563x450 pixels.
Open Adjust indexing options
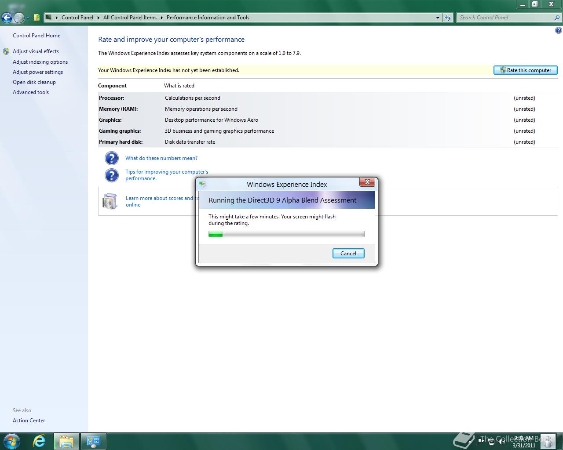(40, 62)
